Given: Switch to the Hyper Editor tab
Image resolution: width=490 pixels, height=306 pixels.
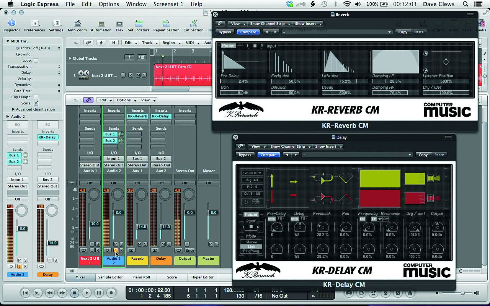Looking at the screenshot, I should pos(203,277).
